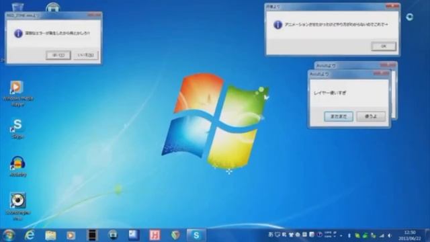430x242 pixels.
Task: Open the Windows Media Player desktop shortcut
Action: point(17,93)
